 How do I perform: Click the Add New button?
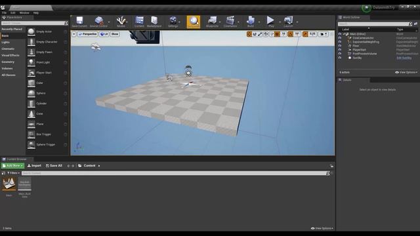pos(12,166)
